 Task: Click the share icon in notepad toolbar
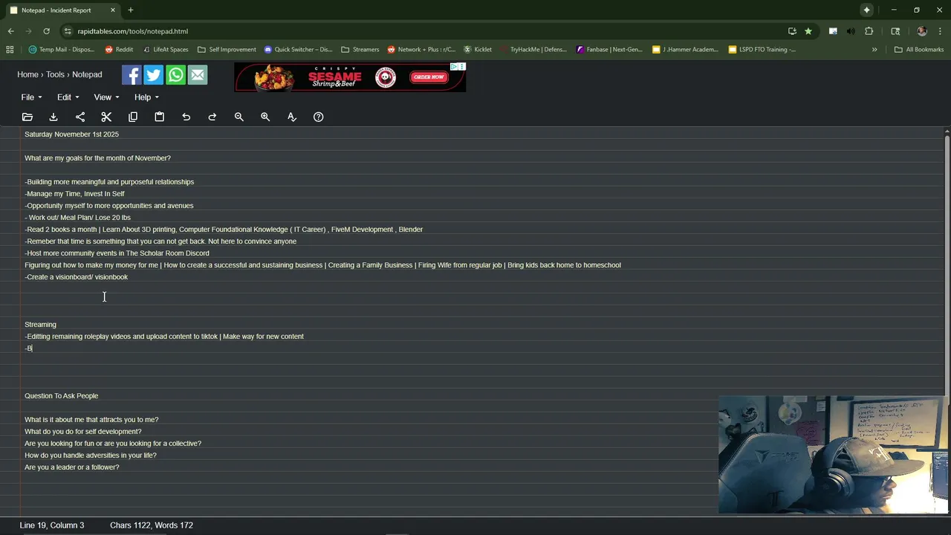point(80,117)
